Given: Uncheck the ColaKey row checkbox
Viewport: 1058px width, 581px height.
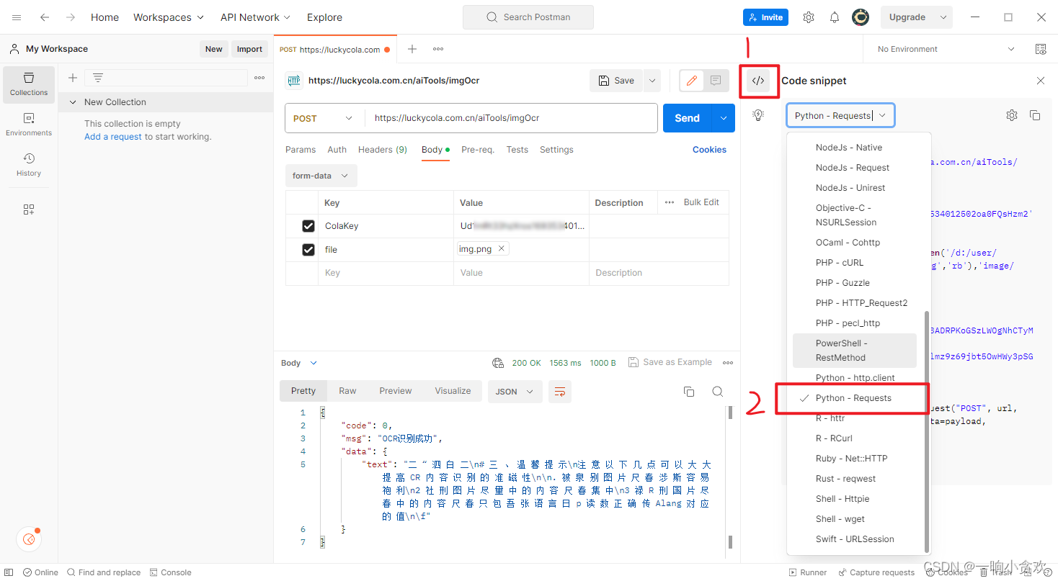Looking at the screenshot, I should 308,226.
